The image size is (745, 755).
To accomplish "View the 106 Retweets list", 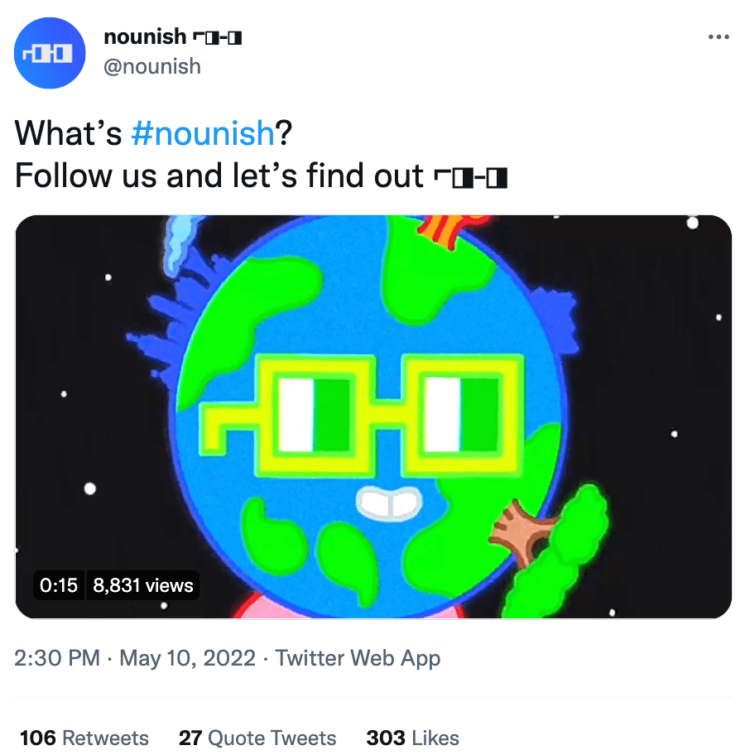I will click(x=84, y=738).
